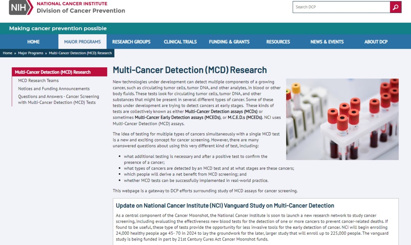Select Resources in the main navigation

pyautogui.click(x=278, y=42)
